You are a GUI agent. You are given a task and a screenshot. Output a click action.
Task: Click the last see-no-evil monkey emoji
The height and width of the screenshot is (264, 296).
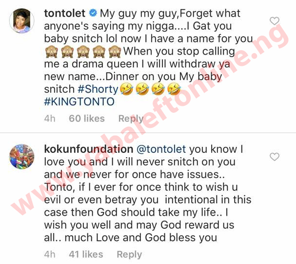115,51
